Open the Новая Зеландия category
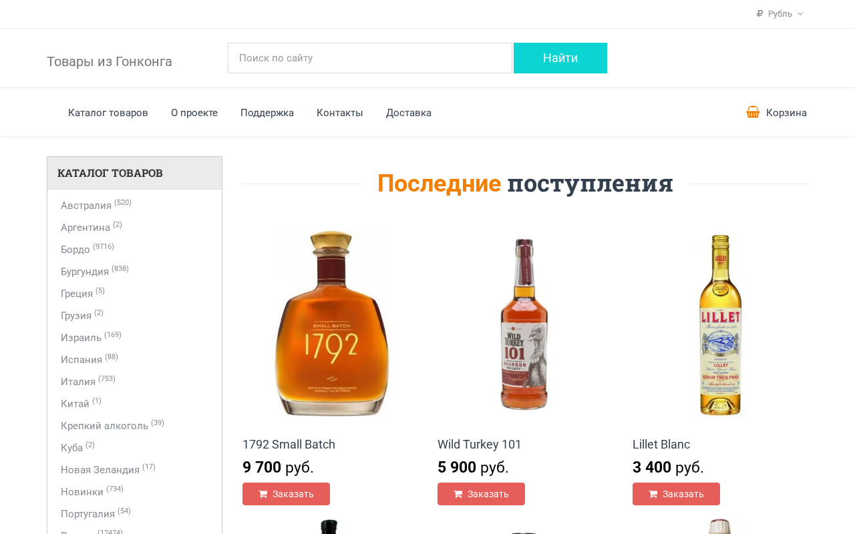The image size is (855, 534). (x=100, y=470)
